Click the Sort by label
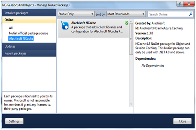 click(x=100, y=14)
